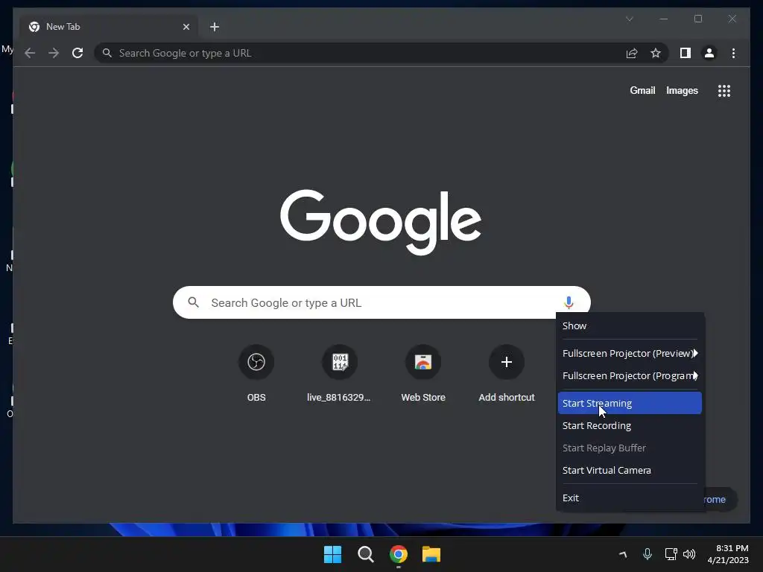The image size is (763, 572).
Task: Open the side panel icon
Action: click(x=686, y=53)
